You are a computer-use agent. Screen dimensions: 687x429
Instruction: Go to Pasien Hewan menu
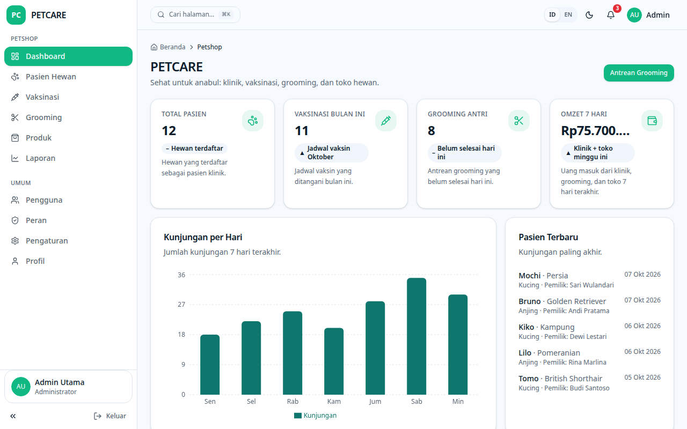click(x=68, y=77)
